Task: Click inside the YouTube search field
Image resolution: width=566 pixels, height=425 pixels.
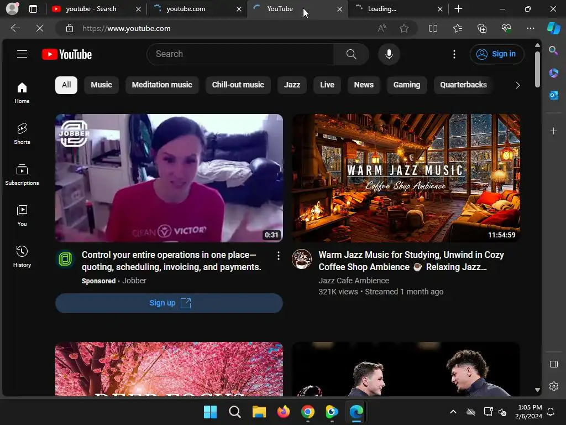Action: [240, 54]
